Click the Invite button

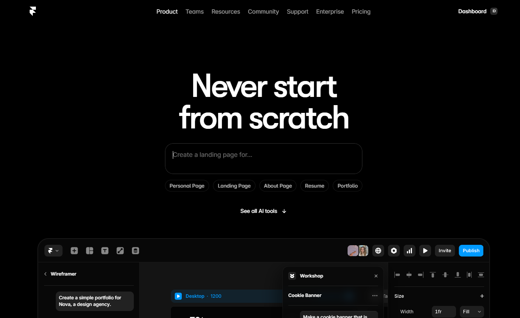(445, 251)
